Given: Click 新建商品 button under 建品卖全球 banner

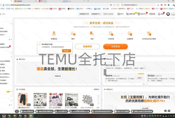Looking at the screenshot, I should point(58,76).
